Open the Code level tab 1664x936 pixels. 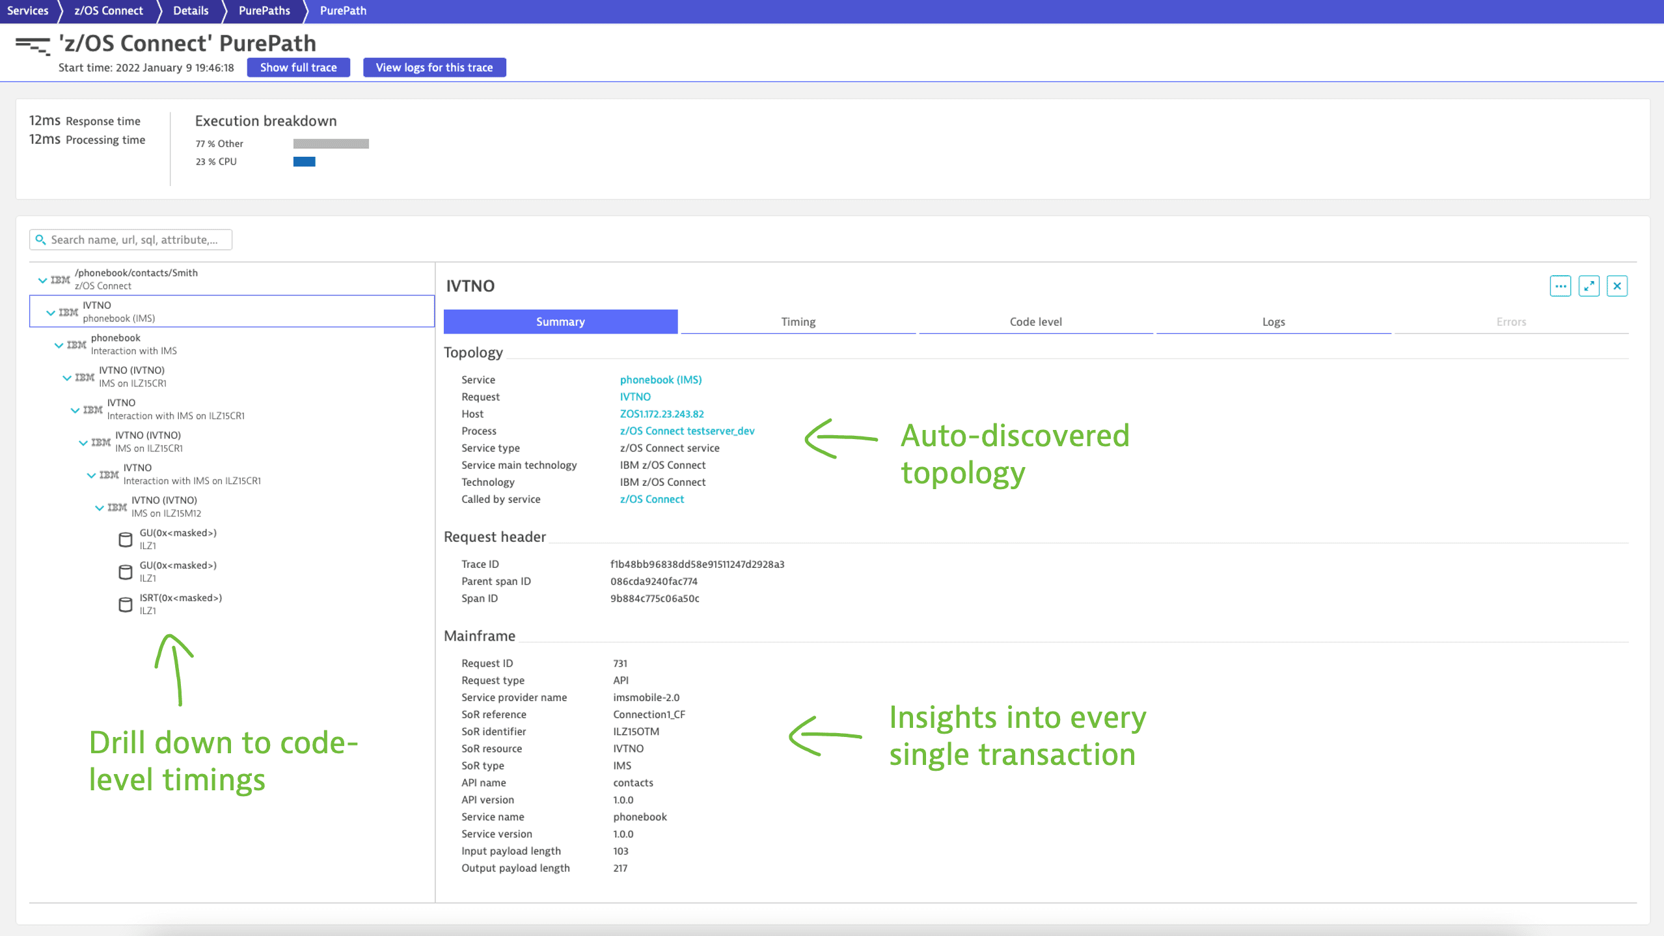point(1035,321)
